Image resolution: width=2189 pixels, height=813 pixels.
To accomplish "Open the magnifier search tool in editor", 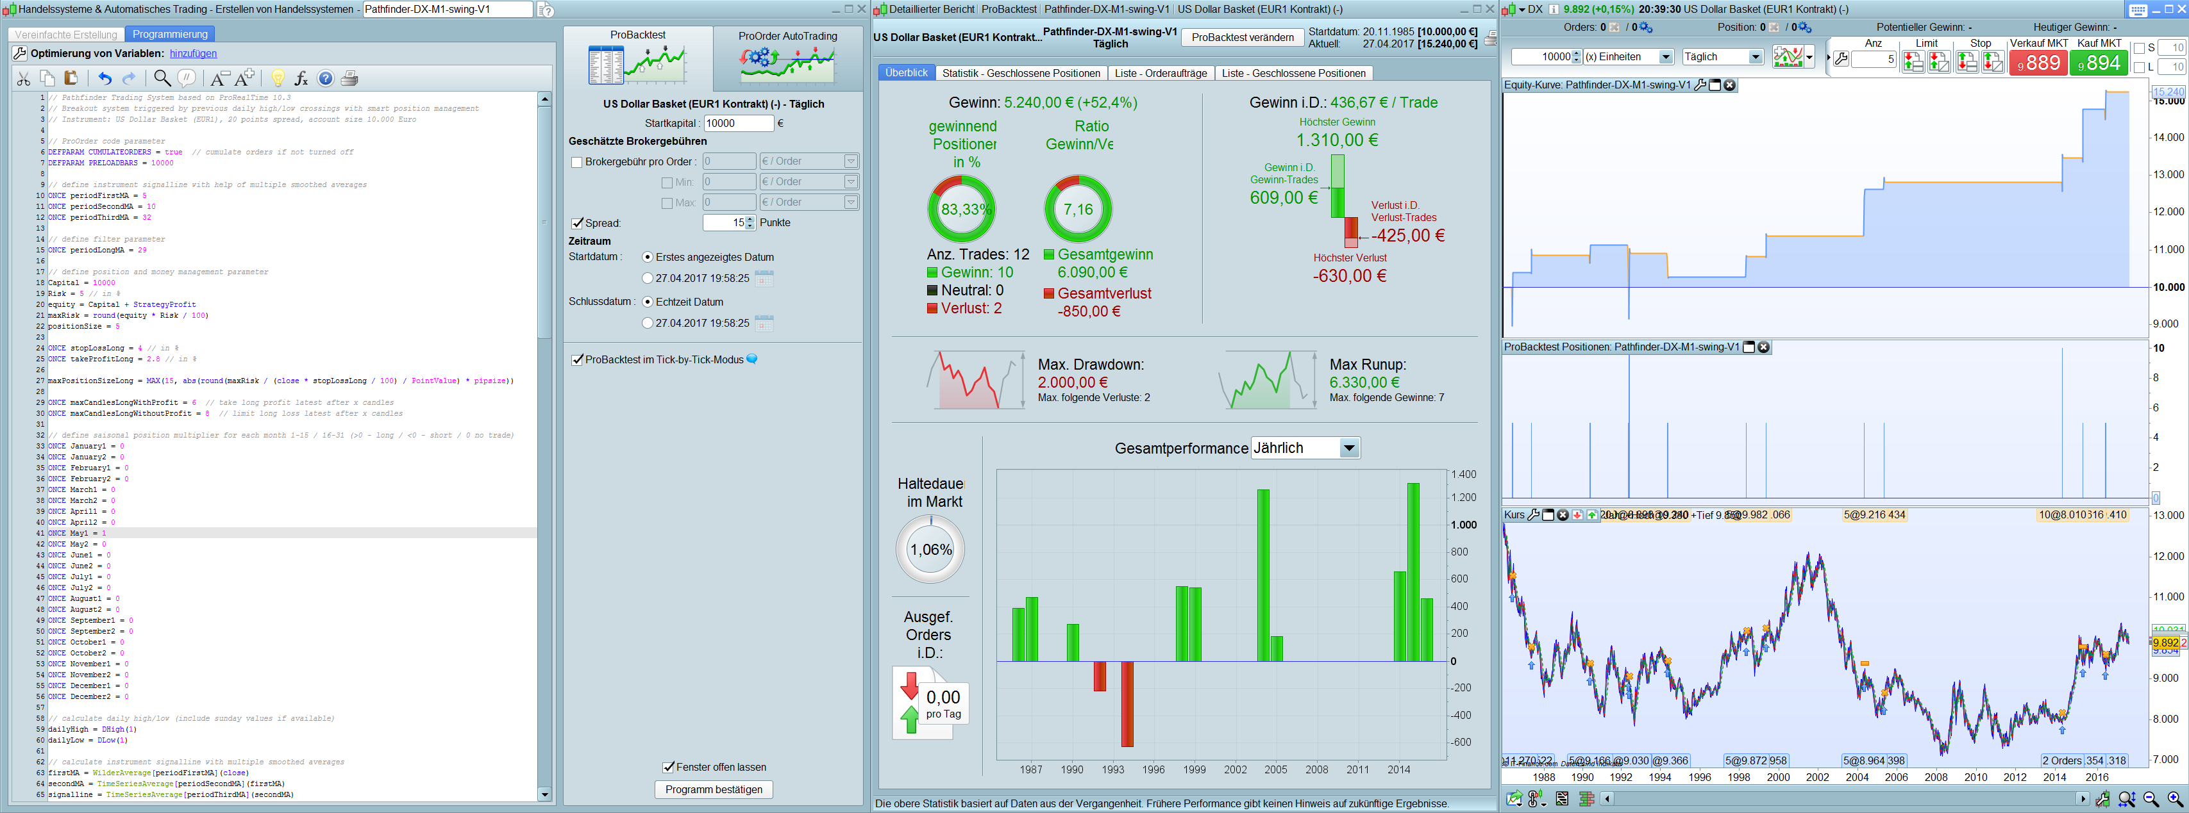I will tap(162, 78).
